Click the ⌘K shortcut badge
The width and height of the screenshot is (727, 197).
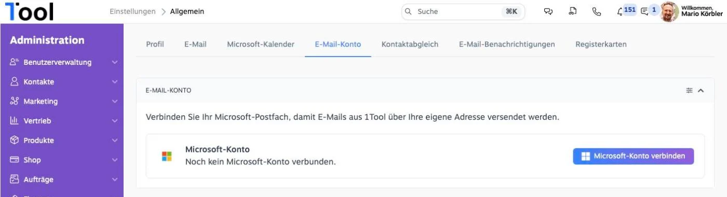click(511, 11)
